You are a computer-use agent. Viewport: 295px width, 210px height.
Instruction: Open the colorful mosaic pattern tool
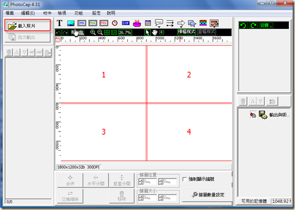click(x=203, y=23)
